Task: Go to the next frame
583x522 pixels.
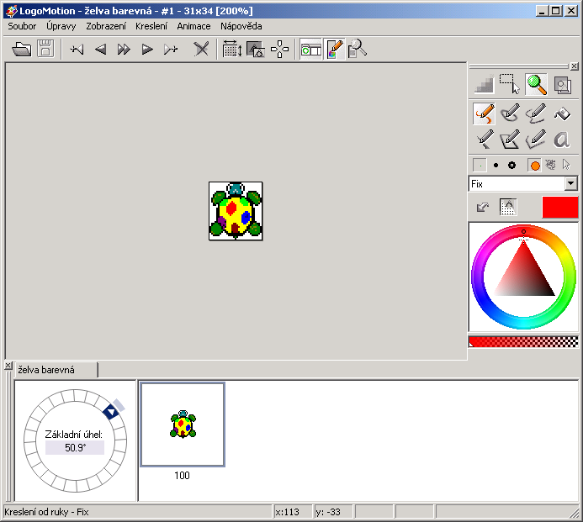Action: coord(147,50)
